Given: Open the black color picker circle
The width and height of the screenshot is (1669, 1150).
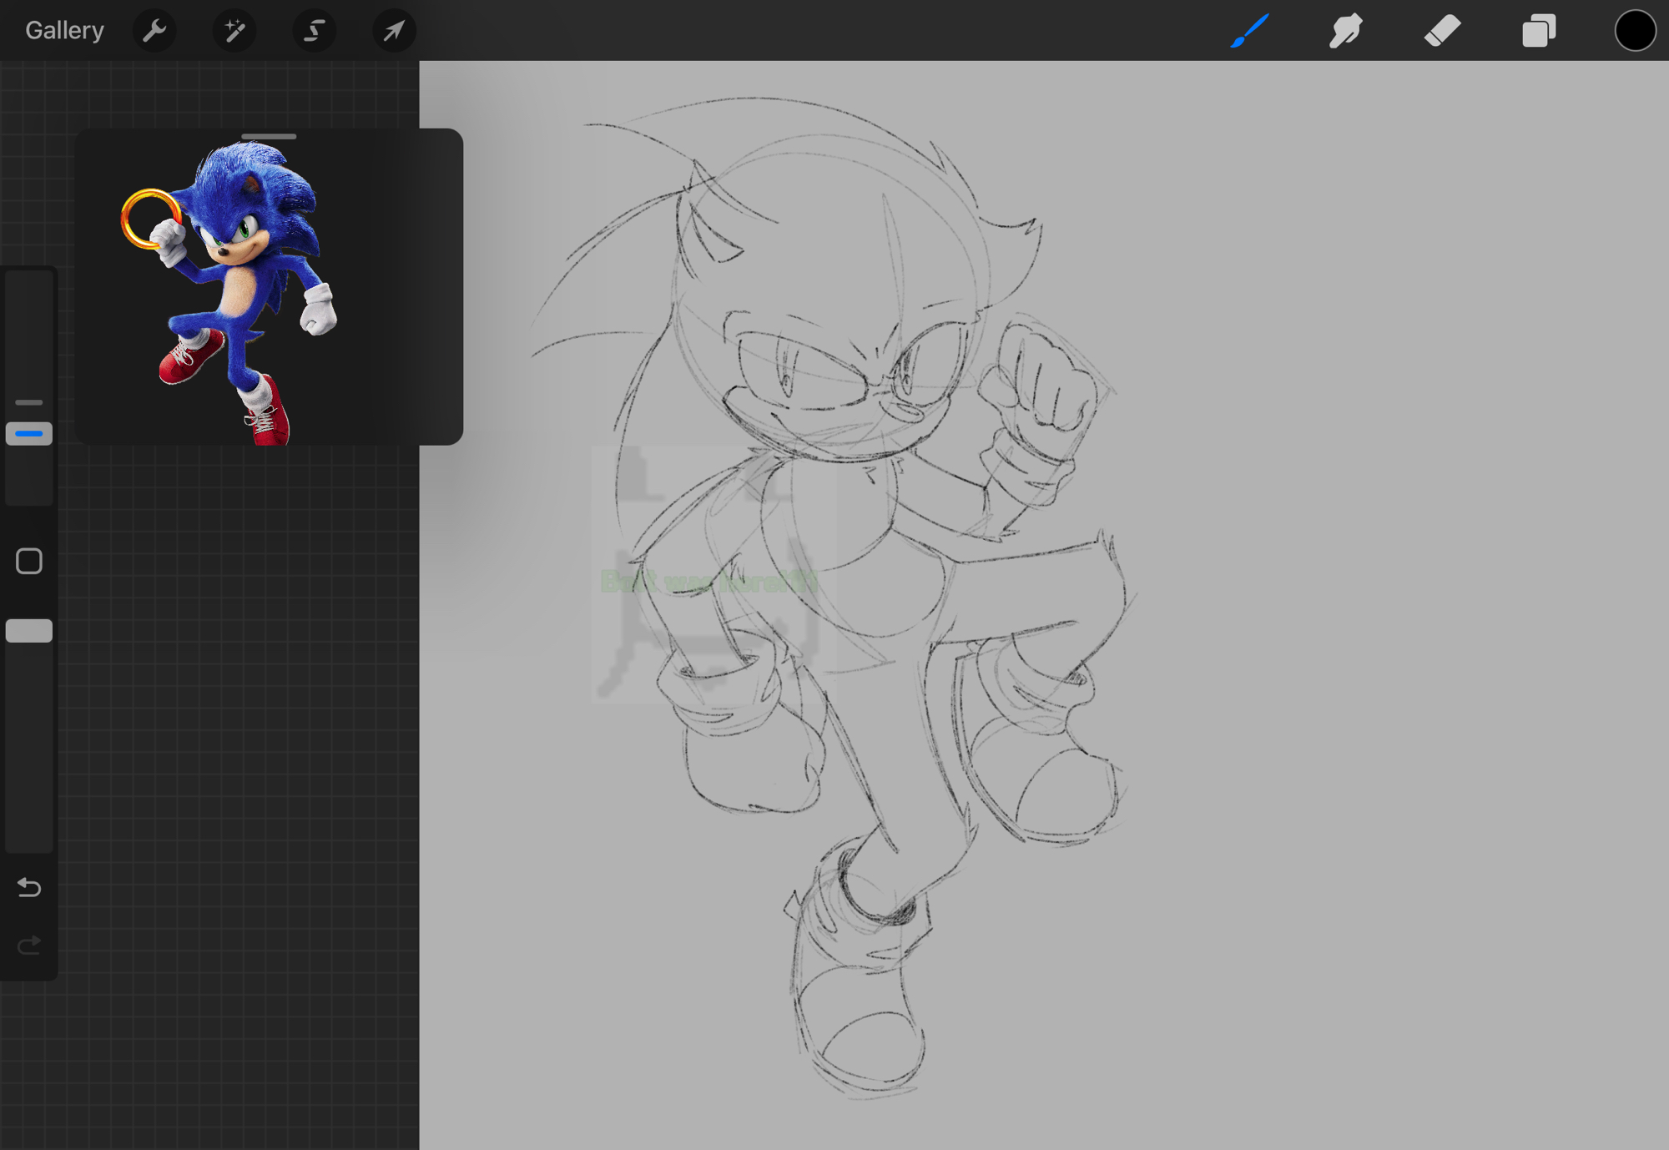Looking at the screenshot, I should (1634, 31).
